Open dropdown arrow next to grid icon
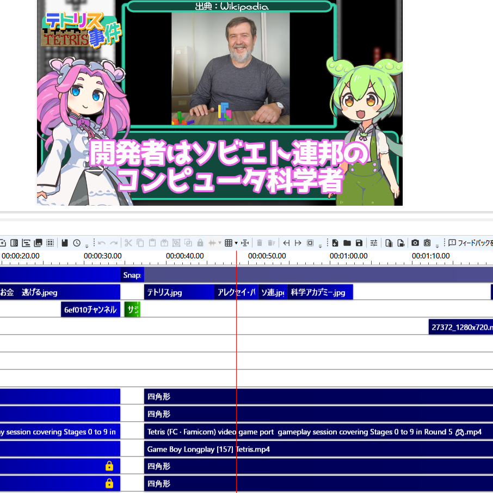The height and width of the screenshot is (493, 493). coord(236,243)
